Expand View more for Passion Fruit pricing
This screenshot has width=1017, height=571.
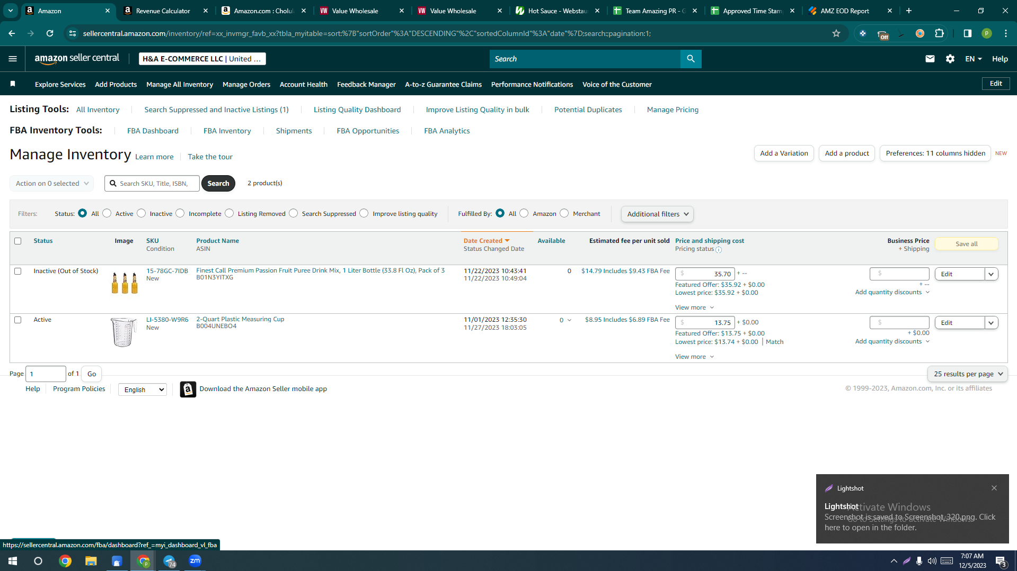(x=694, y=307)
